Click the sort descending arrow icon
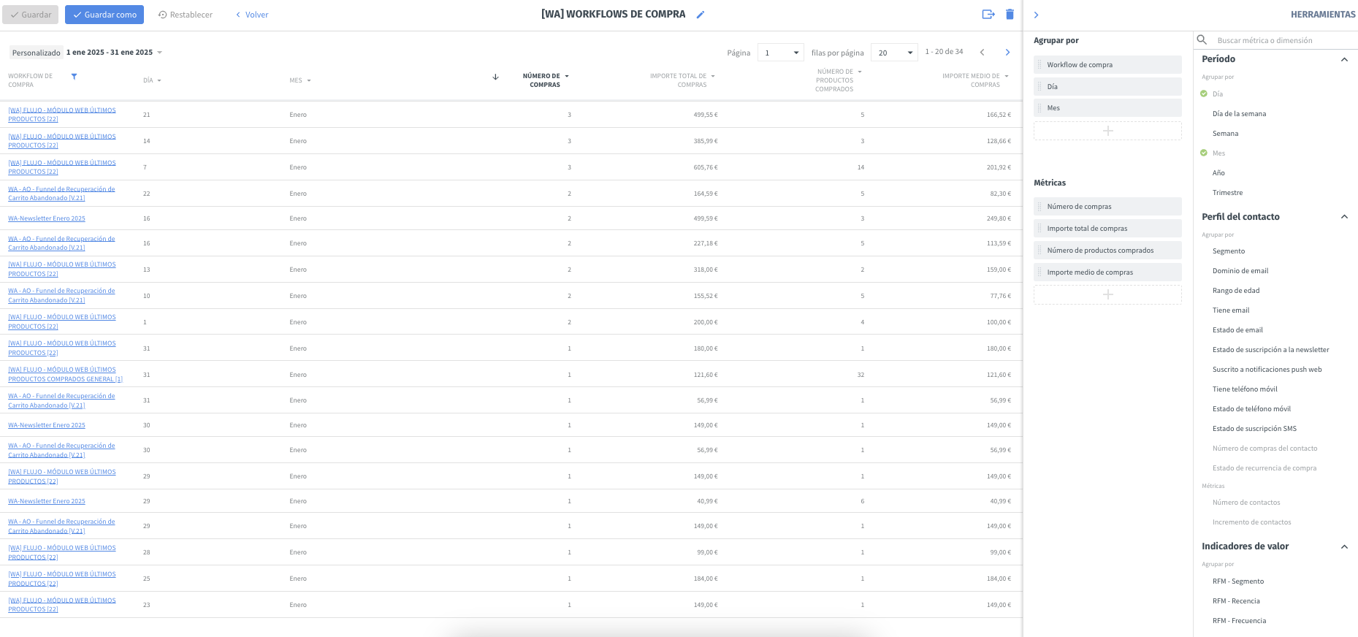1358x637 pixels. click(x=495, y=77)
